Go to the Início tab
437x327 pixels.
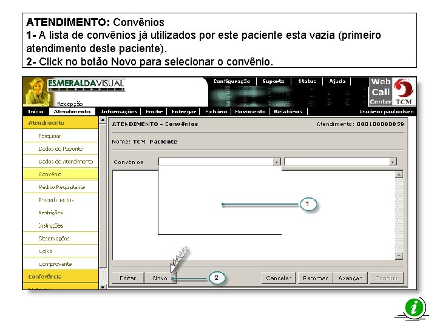[36, 111]
